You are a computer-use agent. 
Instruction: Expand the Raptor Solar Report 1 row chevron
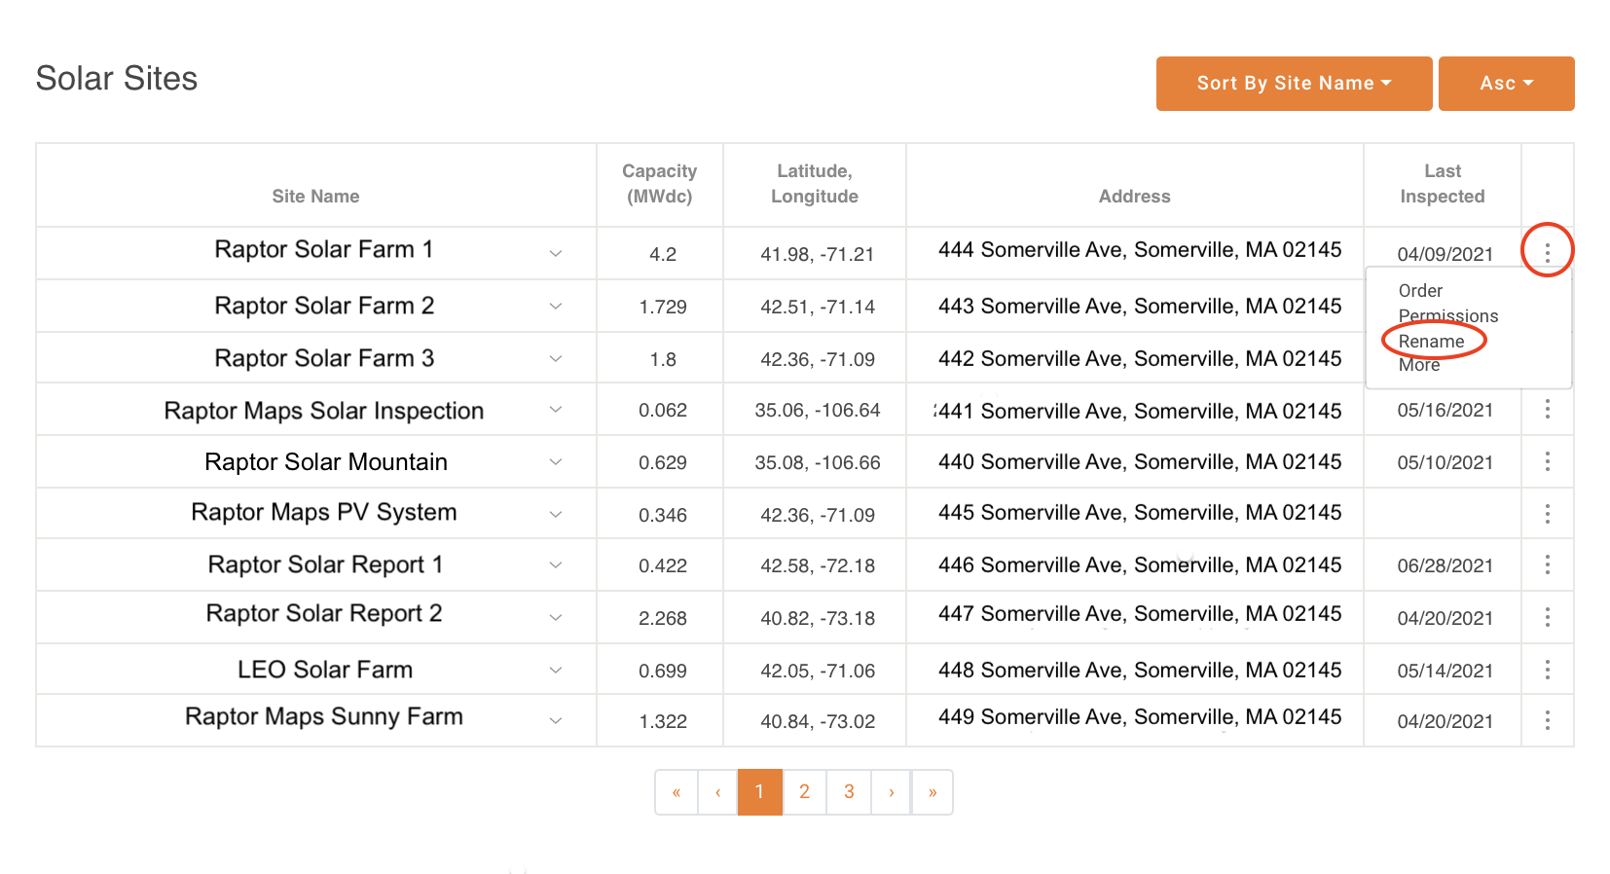click(556, 565)
